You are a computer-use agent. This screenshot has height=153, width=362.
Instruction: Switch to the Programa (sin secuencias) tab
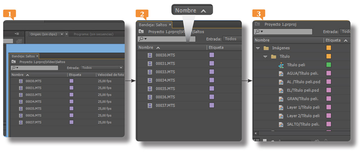[x=93, y=34]
